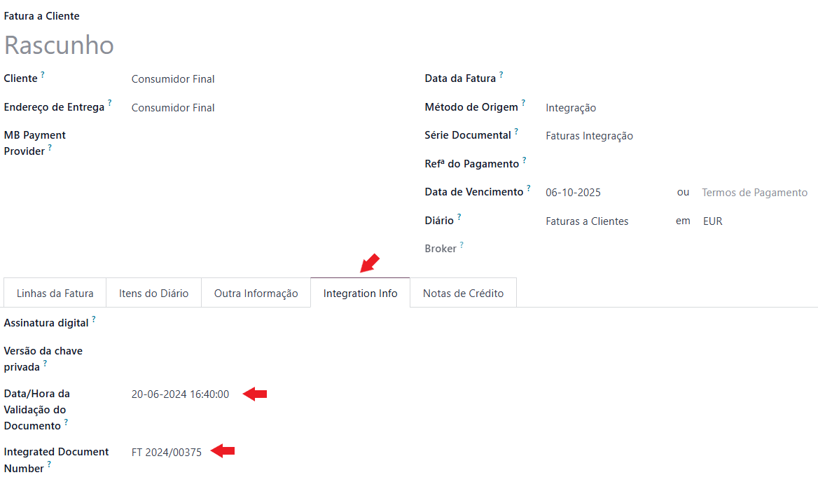Click the Método de Origem help icon
This screenshot has height=482, width=818.
(x=524, y=104)
